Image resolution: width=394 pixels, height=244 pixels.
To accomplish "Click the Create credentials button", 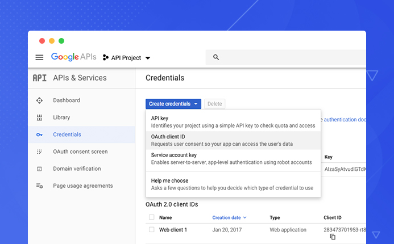I will [x=173, y=104].
